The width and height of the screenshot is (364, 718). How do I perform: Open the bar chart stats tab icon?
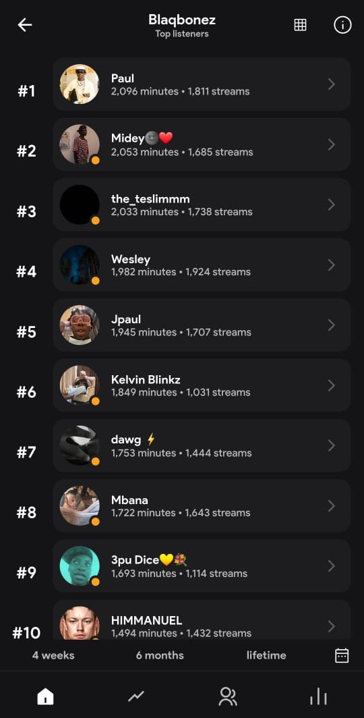(318, 697)
